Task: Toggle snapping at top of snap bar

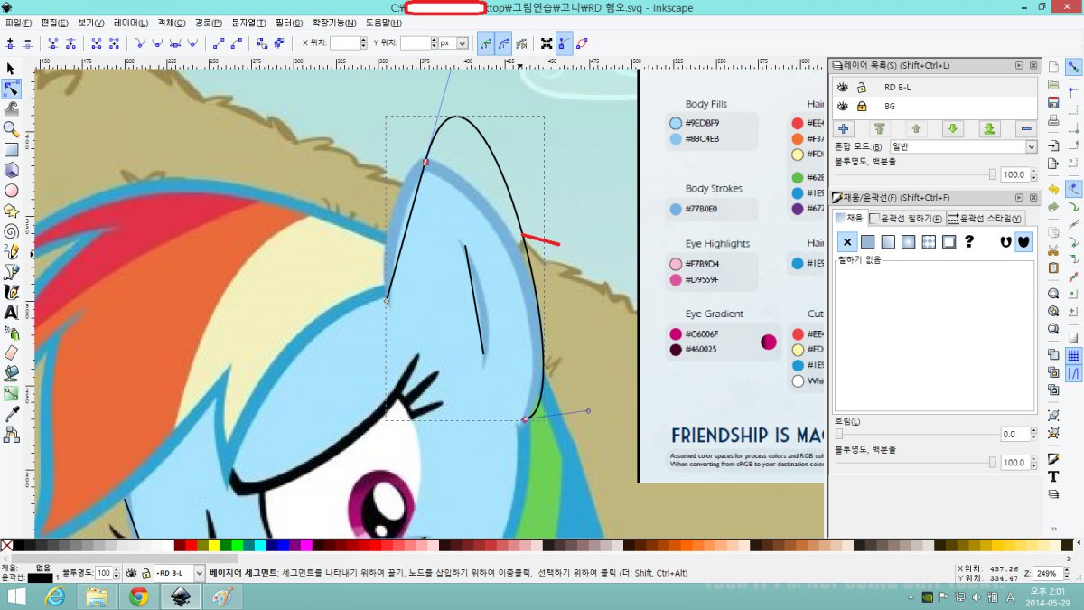Action: (1073, 67)
